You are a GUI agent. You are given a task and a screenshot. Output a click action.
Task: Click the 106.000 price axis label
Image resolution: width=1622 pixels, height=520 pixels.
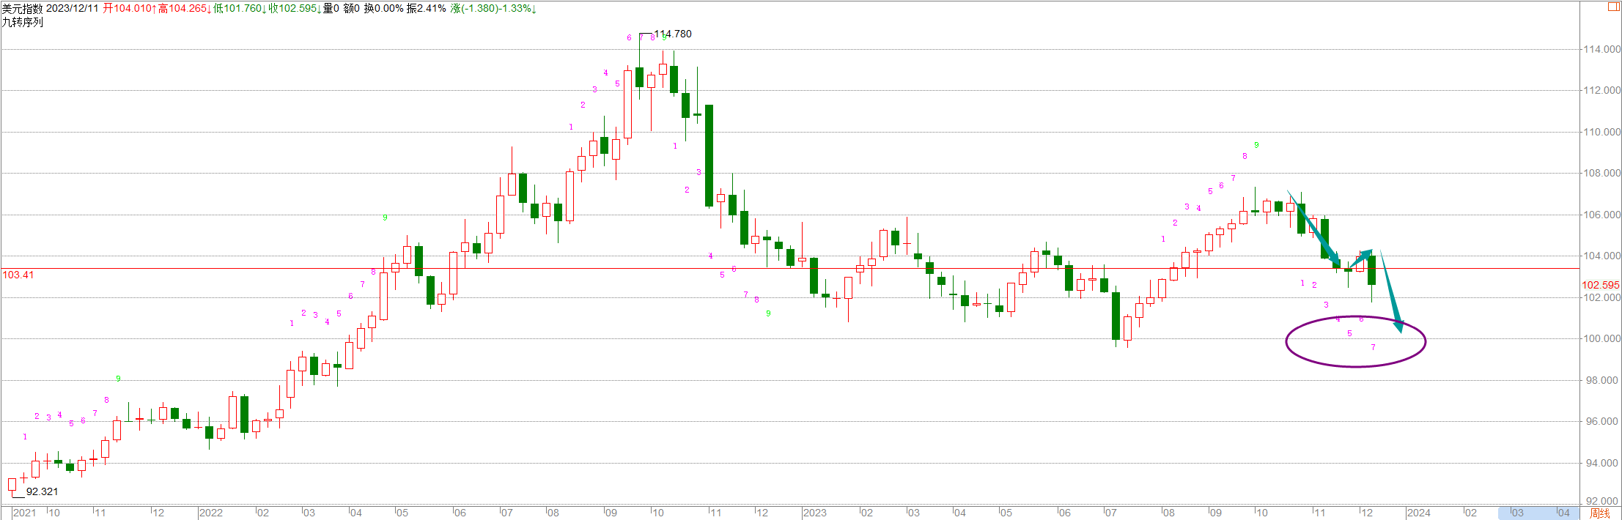[1602, 215]
